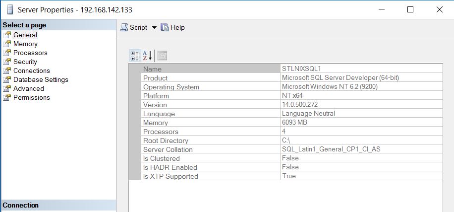Open the Permissions page
The image size is (454, 212).
point(31,97)
